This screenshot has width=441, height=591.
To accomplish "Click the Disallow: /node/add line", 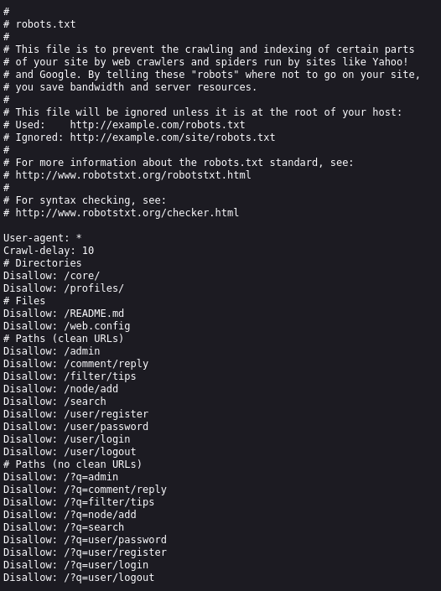I will tap(60, 389).
